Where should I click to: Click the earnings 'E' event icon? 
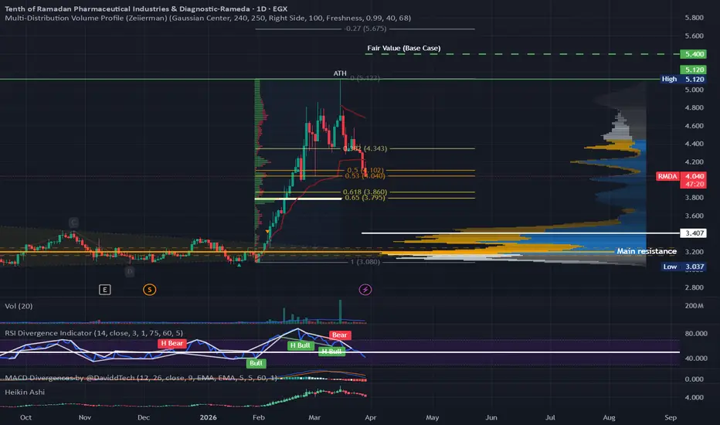105,290
